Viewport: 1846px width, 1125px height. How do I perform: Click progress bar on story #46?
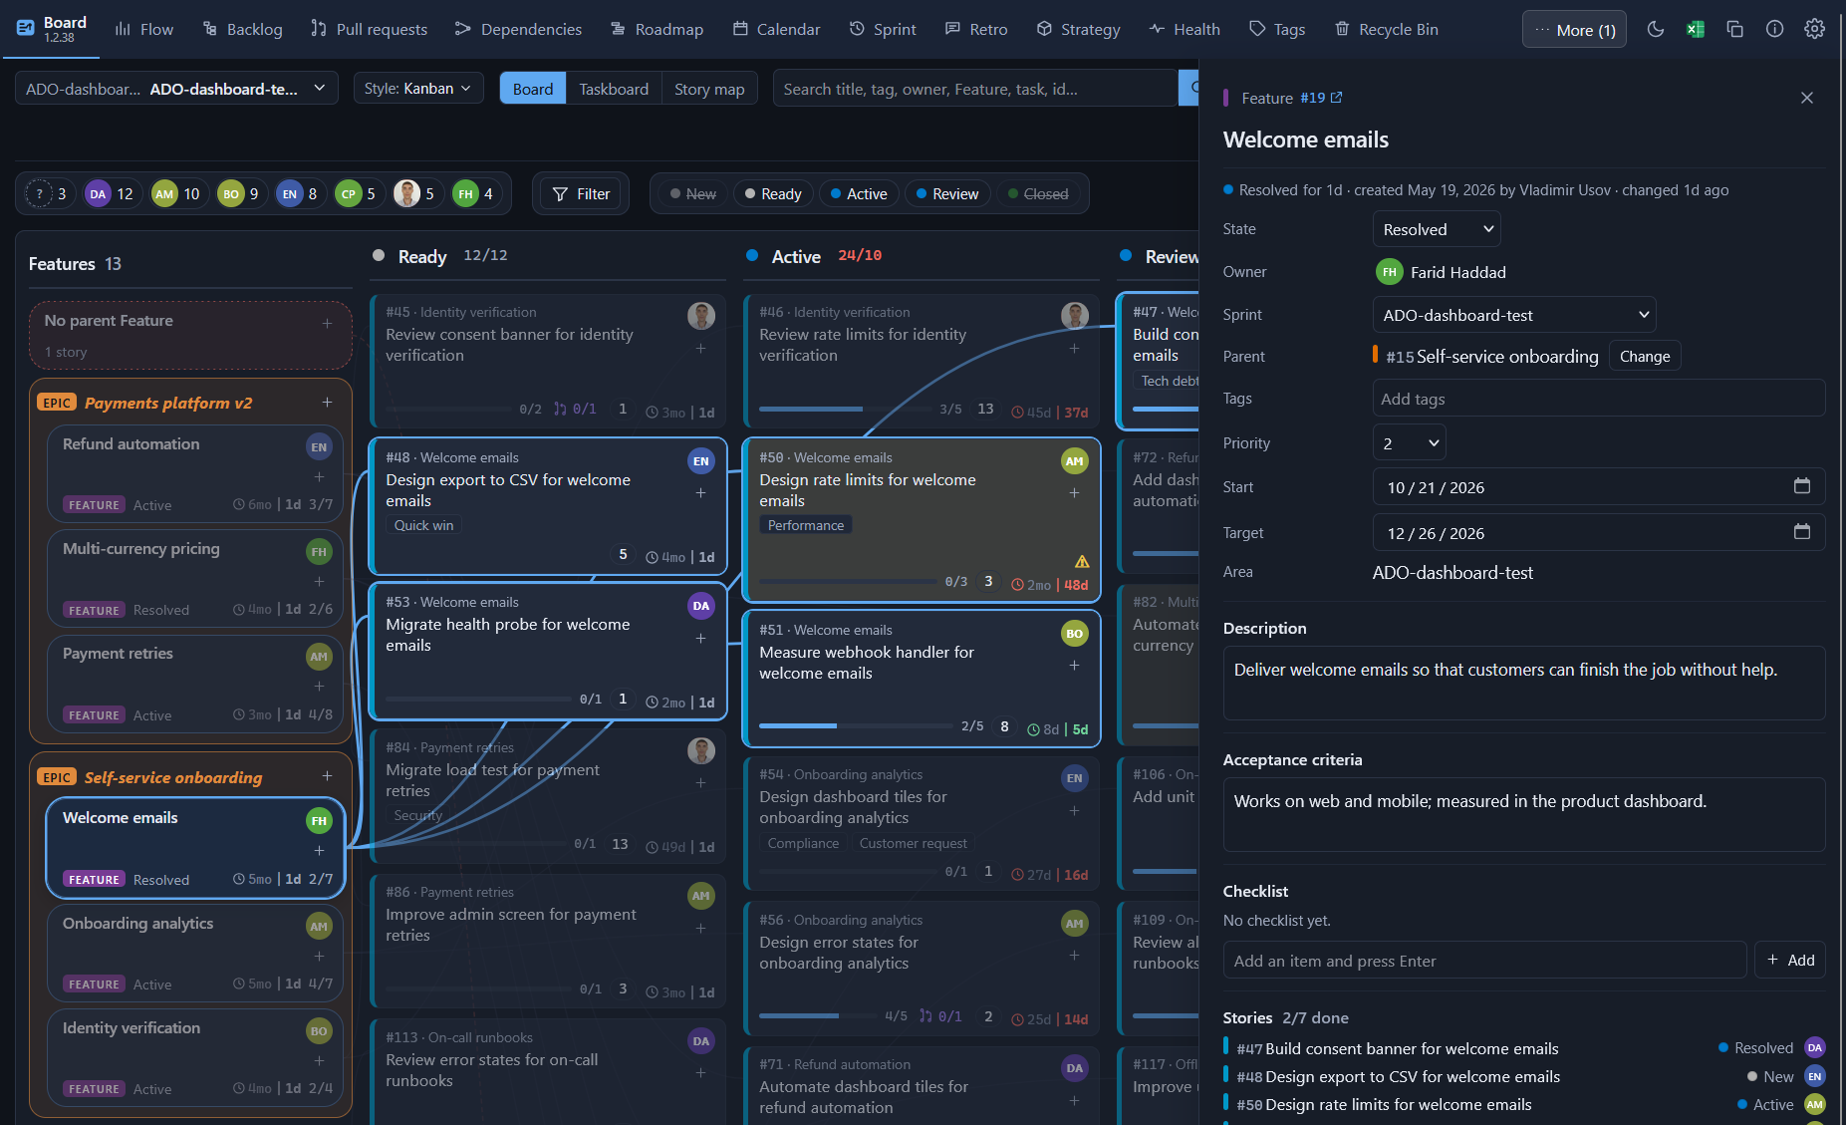[x=844, y=409]
